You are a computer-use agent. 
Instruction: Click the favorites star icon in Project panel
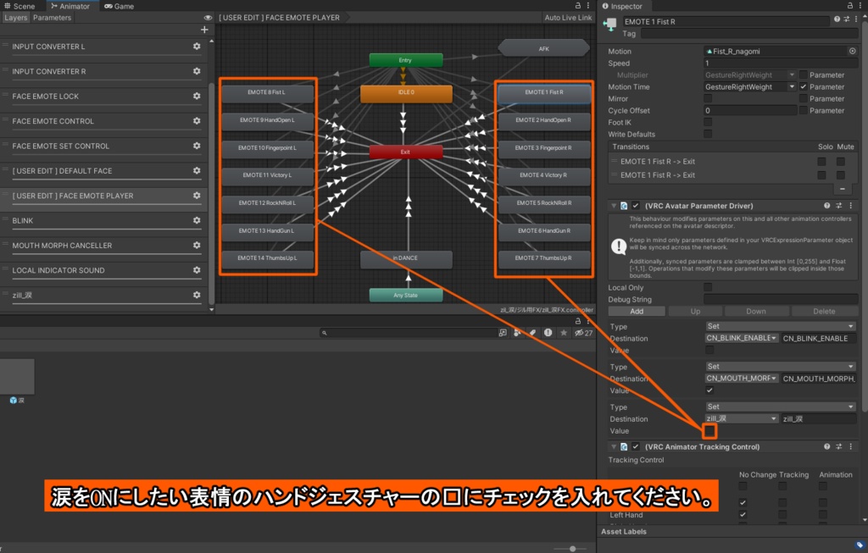(x=564, y=333)
